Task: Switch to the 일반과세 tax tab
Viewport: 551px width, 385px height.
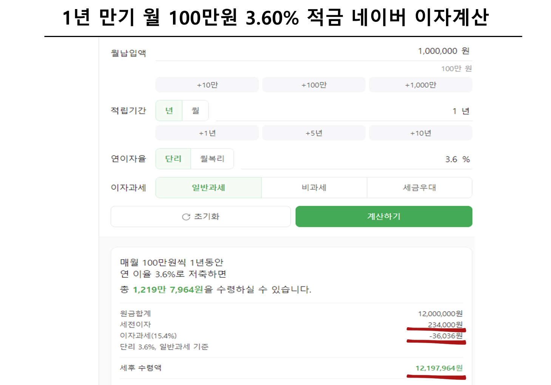Action: click(208, 187)
